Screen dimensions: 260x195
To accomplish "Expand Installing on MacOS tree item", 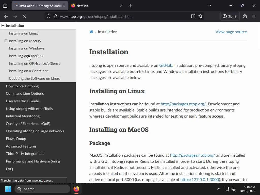I will click(x=6, y=41).
